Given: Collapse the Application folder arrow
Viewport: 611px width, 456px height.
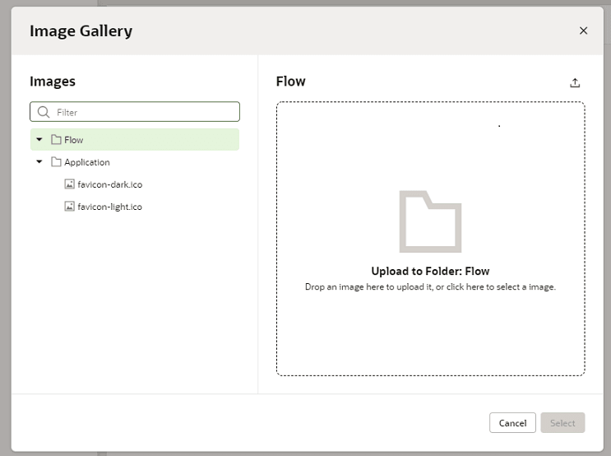Looking at the screenshot, I should (x=39, y=161).
